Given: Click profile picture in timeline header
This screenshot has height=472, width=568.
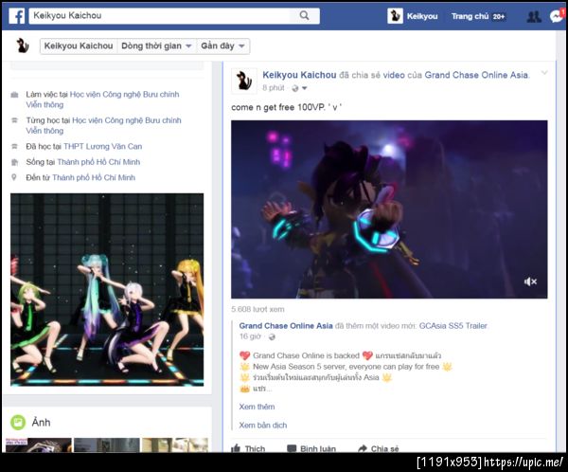Looking at the screenshot, I should [x=23, y=45].
